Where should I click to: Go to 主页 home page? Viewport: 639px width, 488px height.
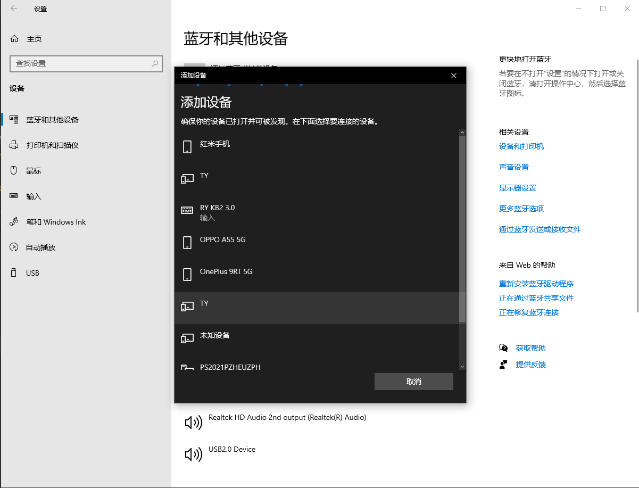tap(34, 38)
